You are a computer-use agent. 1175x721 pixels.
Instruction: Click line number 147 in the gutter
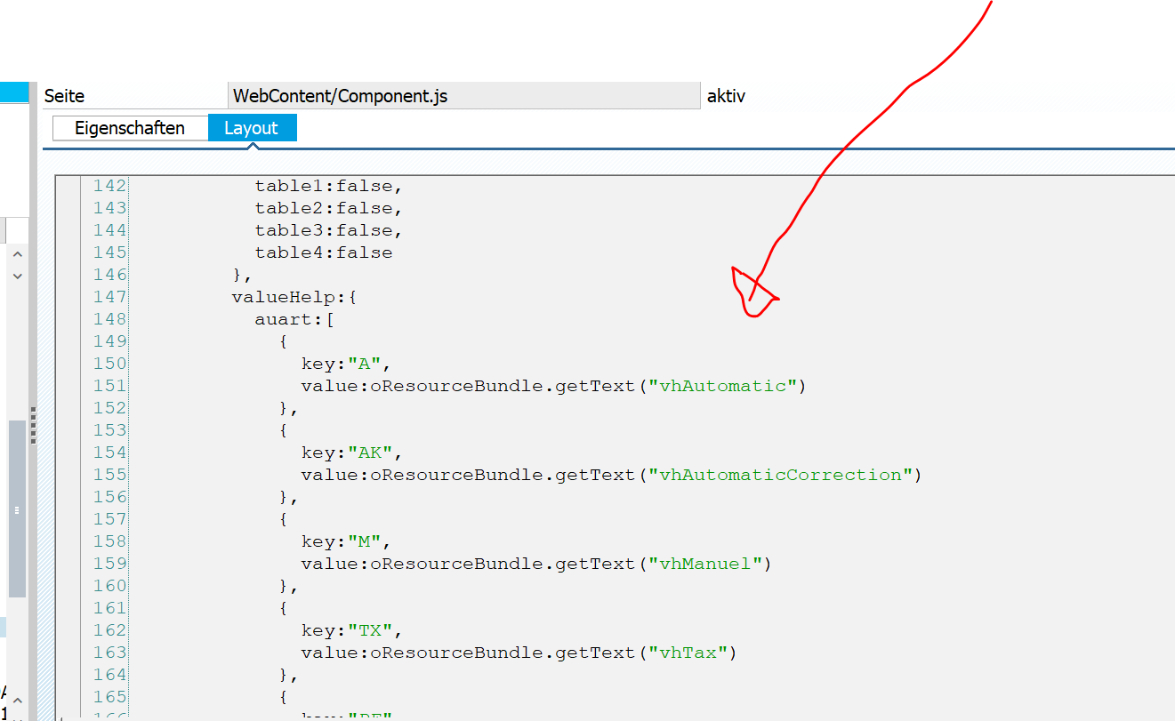tap(109, 297)
